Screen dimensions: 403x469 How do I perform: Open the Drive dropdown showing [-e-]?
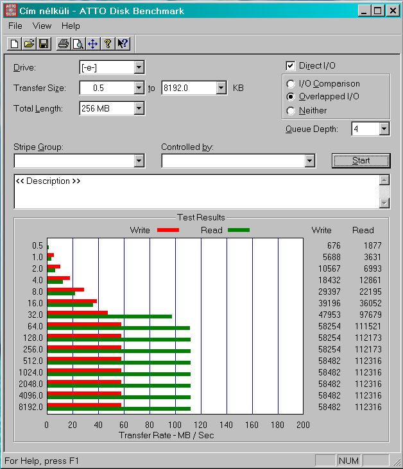click(x=139, y=68)
